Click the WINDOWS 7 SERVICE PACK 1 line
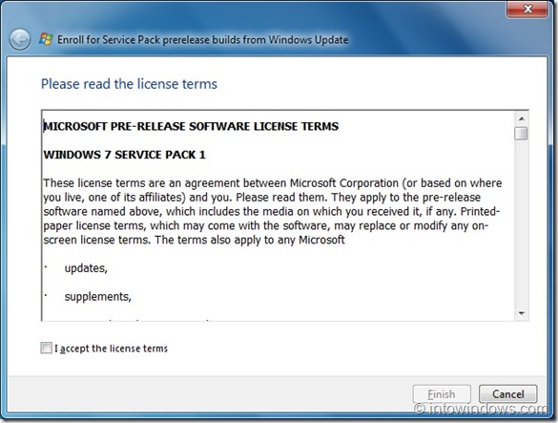This screenshot has width=558, height=423. pyautogui.click(x=125, y=155)
